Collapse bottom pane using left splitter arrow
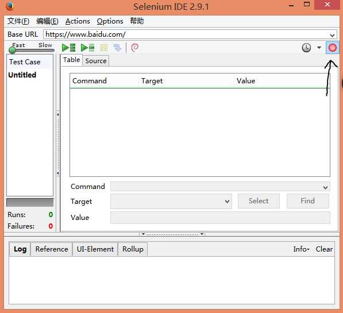Image resolution: width=343 pixels, height=313 pixels. 143,234
